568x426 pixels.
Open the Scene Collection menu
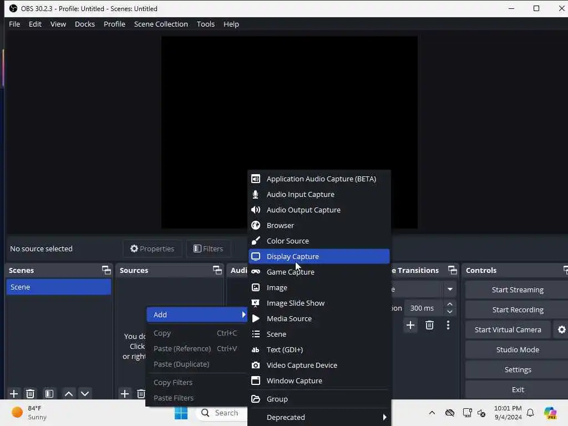[161, 24]
